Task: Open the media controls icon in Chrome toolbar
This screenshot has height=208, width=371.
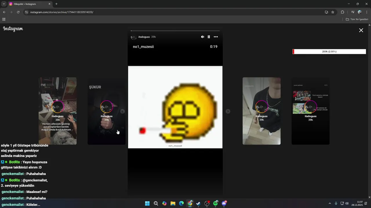Action: click(x=353, y=12)
